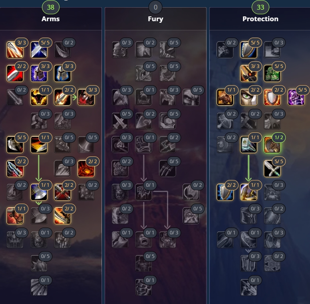Open the Arms talent tree header
This screenshot has width=310, height=304.
tap(51, 19)
